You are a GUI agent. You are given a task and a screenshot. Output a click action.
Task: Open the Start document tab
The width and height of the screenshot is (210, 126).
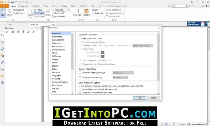click(9, 24)
